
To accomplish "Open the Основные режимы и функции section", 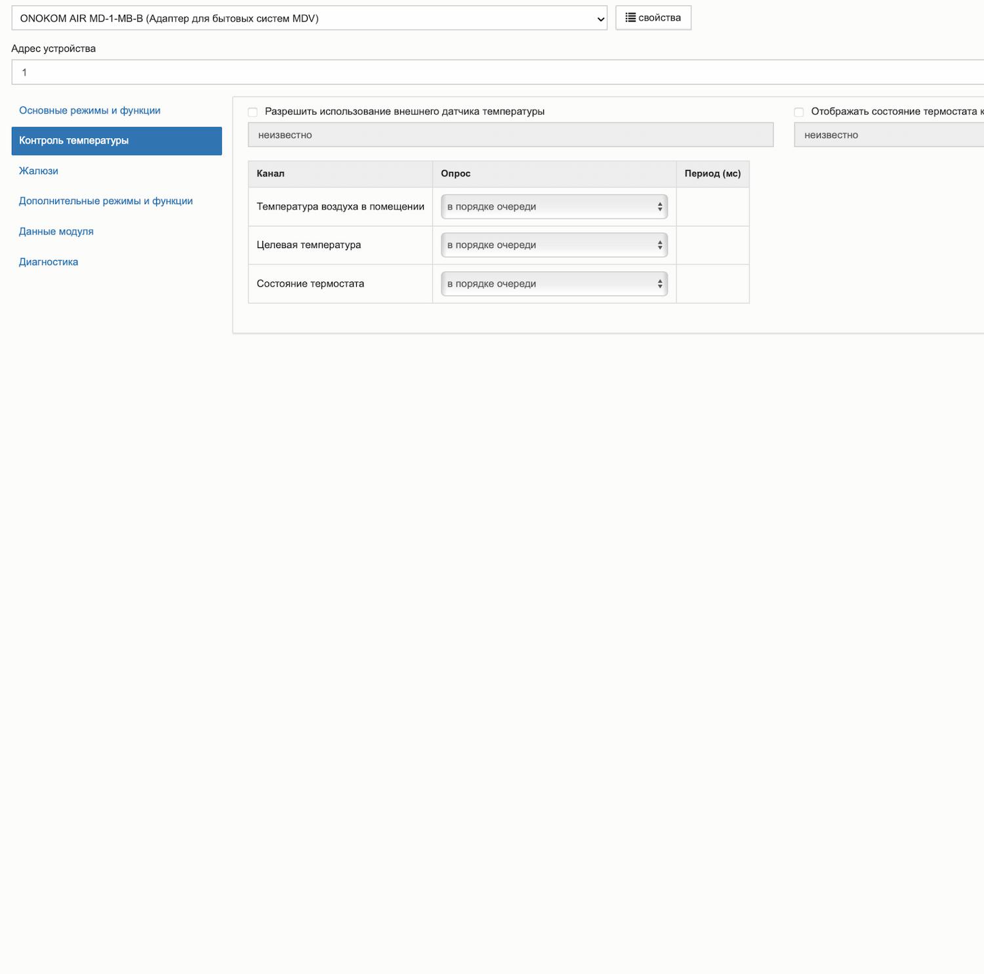I will point(90,110).
